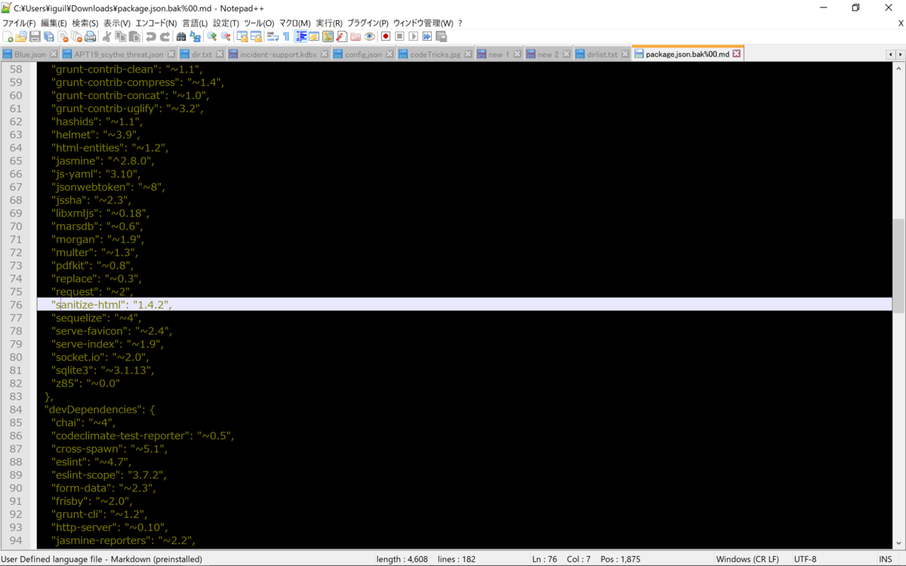Zoom out using the magnifier minus icon
Viewport: 906px width, 566px height.
coord(226,36)
